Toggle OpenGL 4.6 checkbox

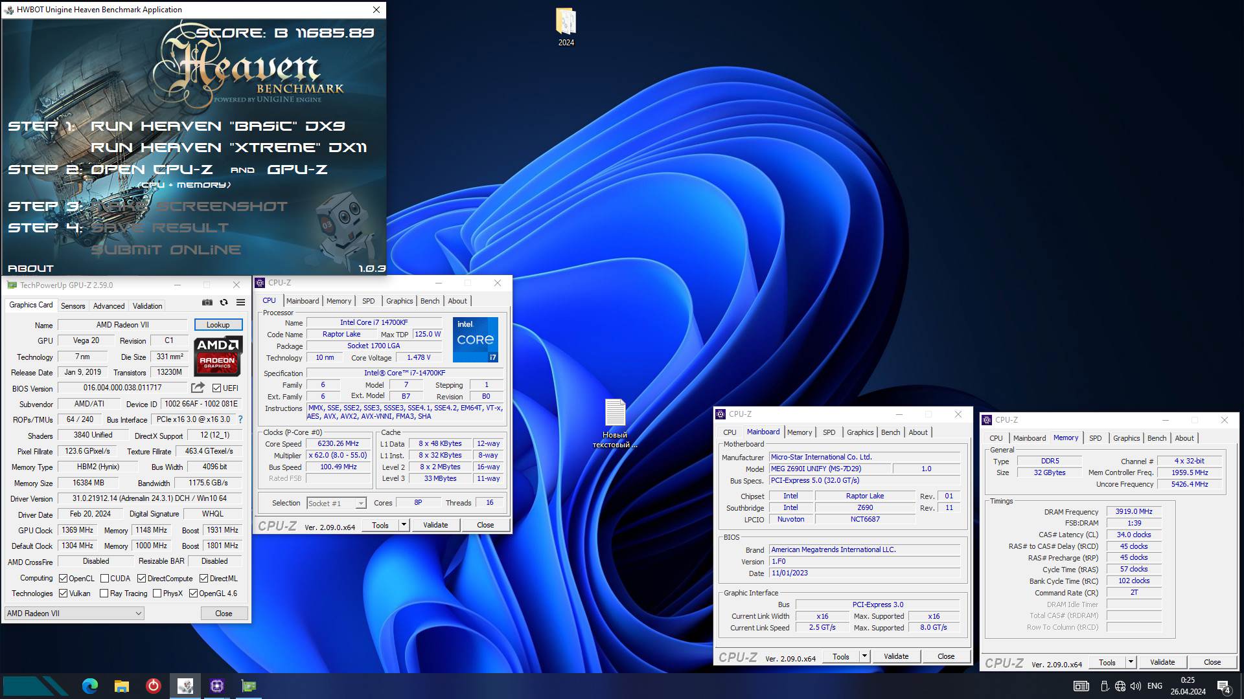tap(193, 594)
